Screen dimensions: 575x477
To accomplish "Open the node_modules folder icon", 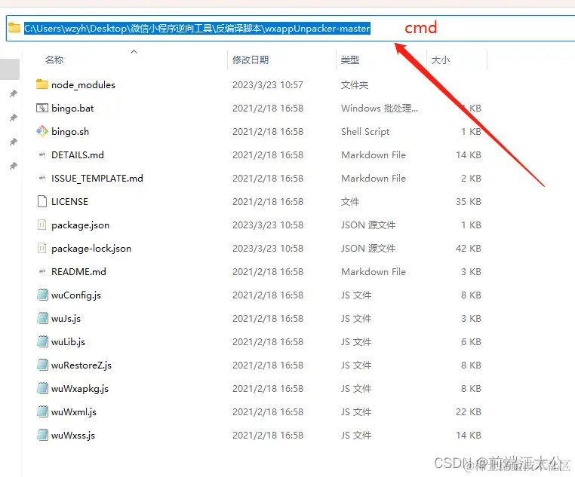I will tap(42, 84).
